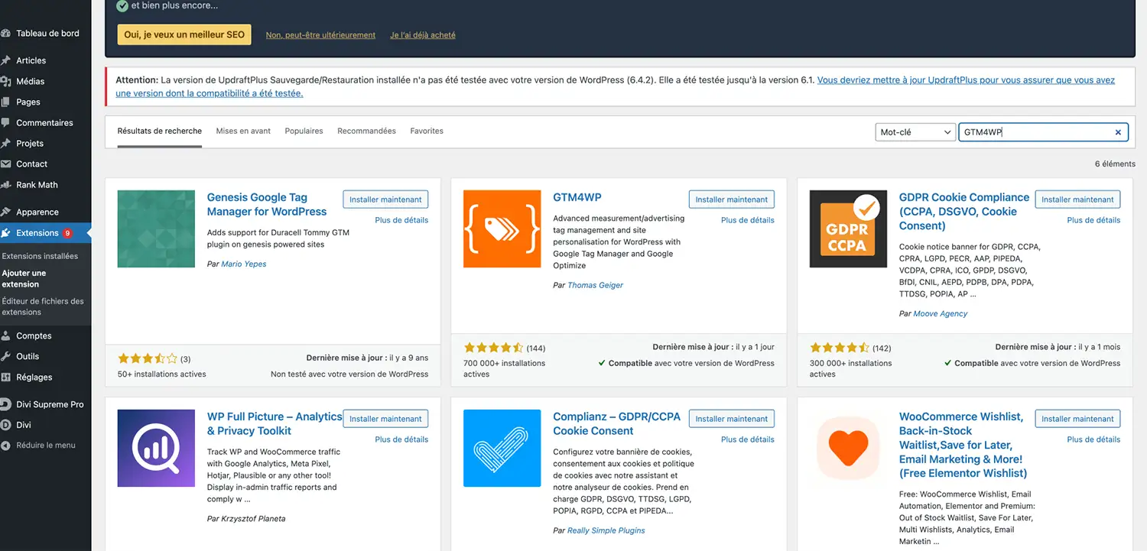
Task: Install the Genesis Google Tag Manager plugin
Action: point(385,199)
